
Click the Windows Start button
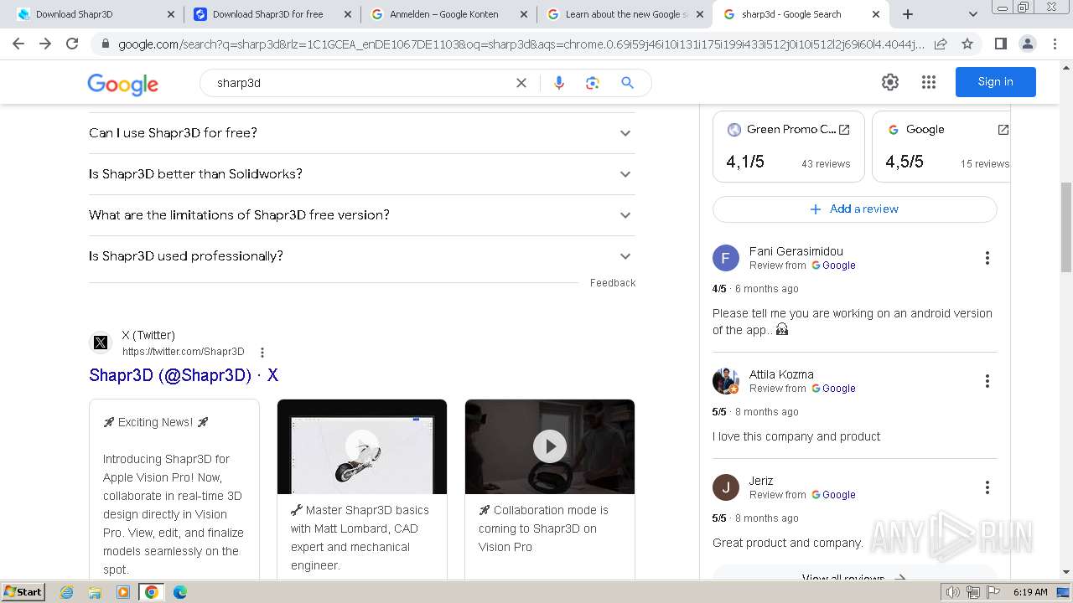coord(23,592)
